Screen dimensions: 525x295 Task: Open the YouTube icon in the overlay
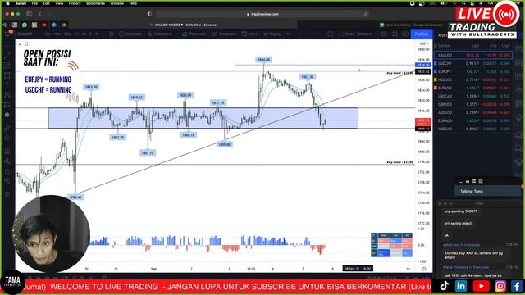coord(481,286)
